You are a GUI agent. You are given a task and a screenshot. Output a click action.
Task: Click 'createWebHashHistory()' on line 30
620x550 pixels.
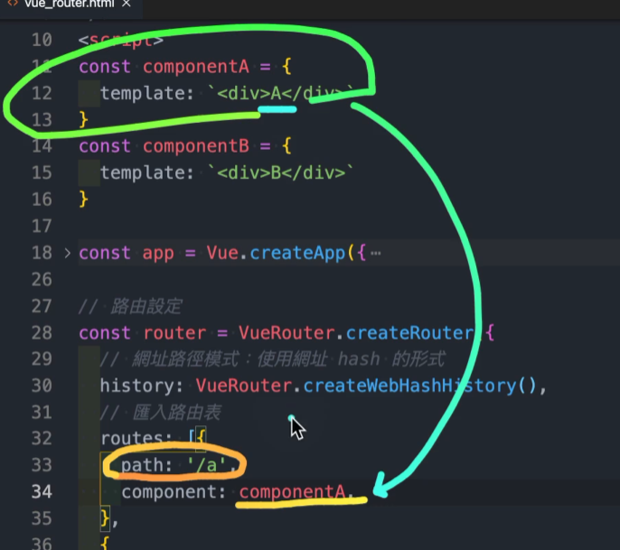click(419, 386)
